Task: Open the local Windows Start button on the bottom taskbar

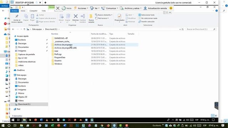Action: (3, 126)
